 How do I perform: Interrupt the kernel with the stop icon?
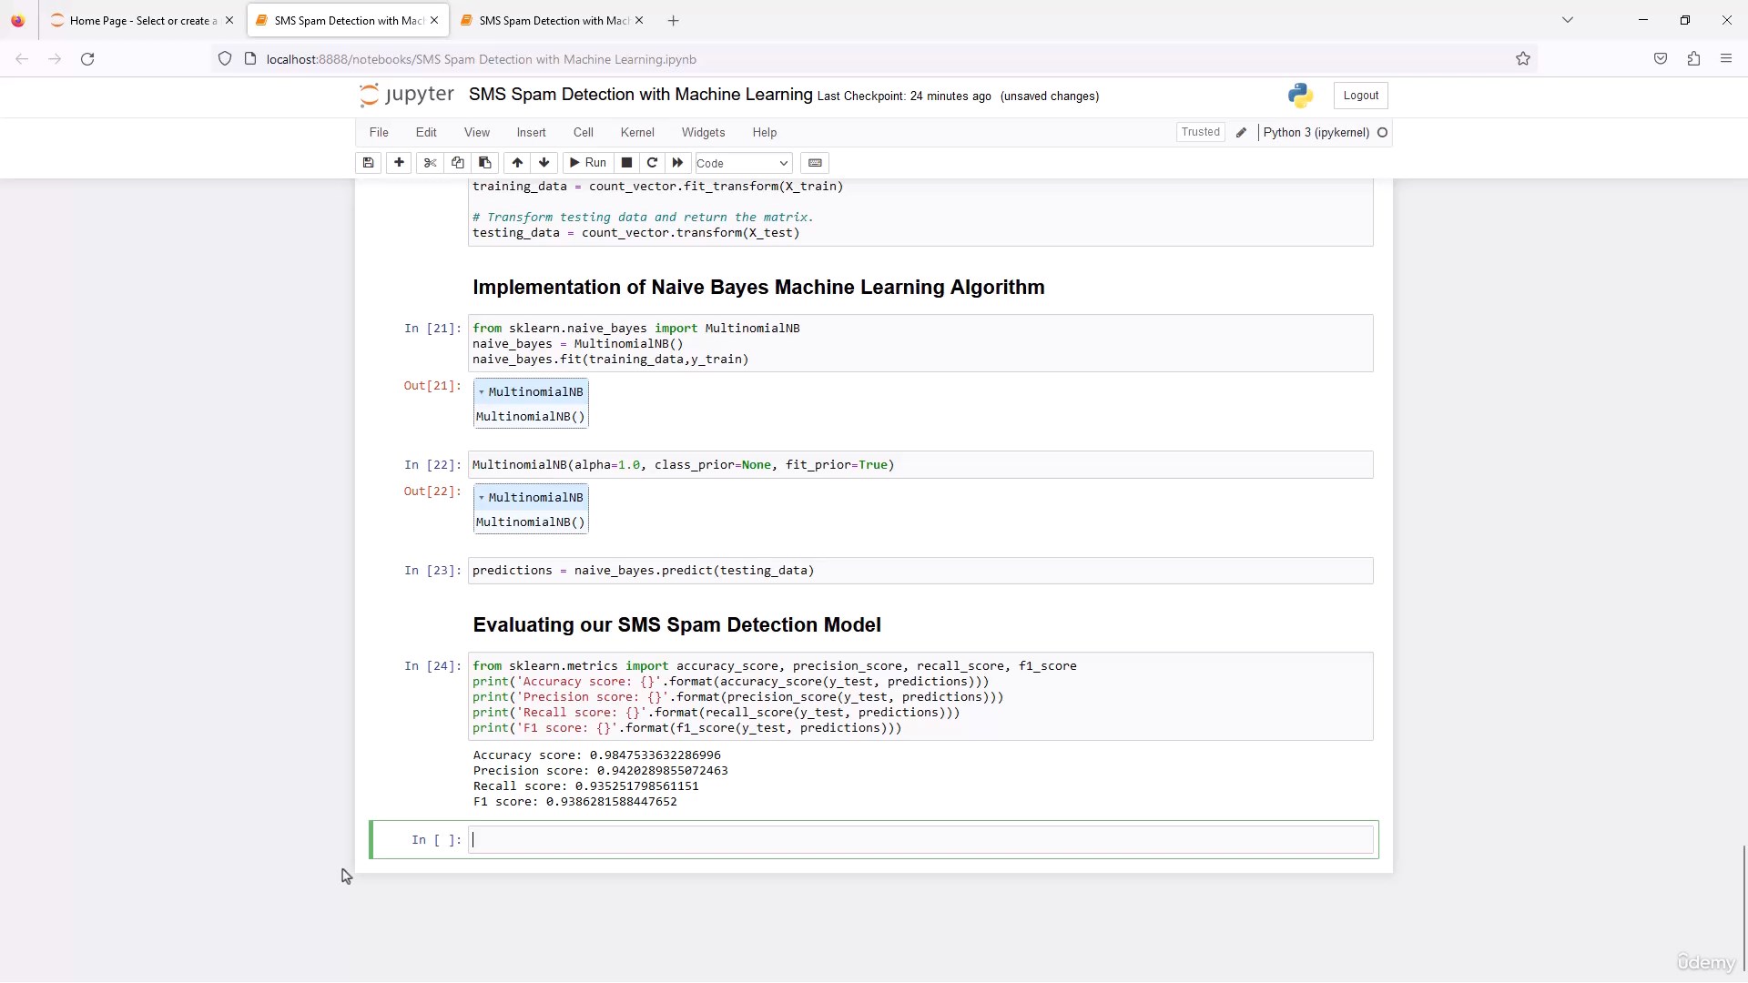[x=626, y=163]
